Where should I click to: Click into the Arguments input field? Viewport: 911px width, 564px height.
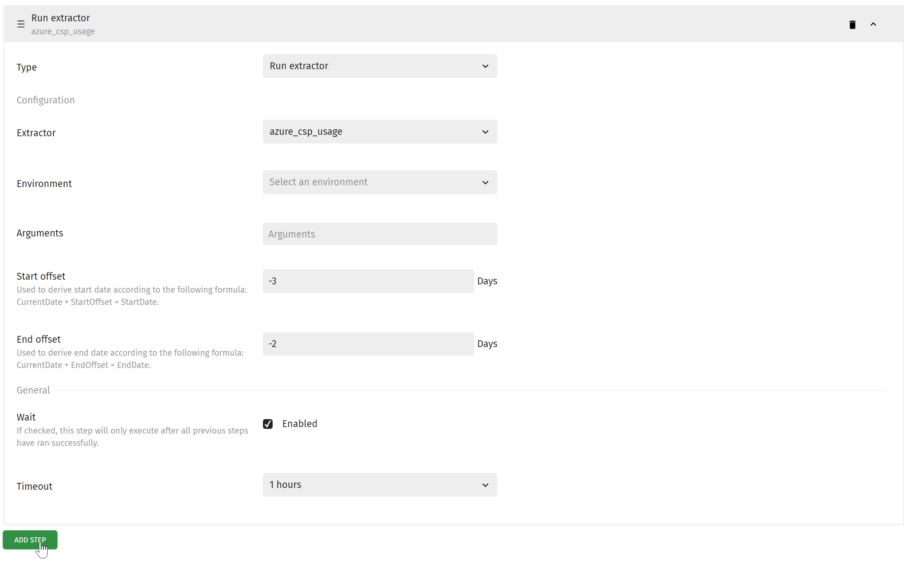tap(379, 234)
